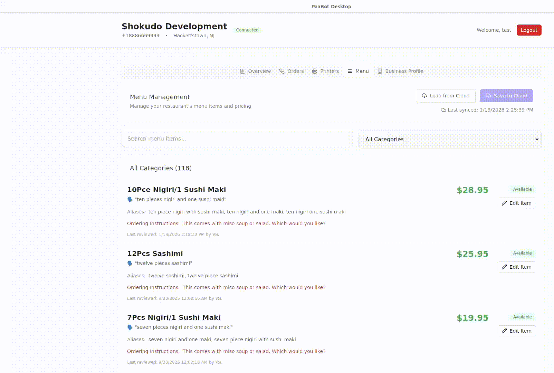This screenshot has height=373, width=554.
Task: Click the Printers printer icon
Action: (x=315, y=71)
